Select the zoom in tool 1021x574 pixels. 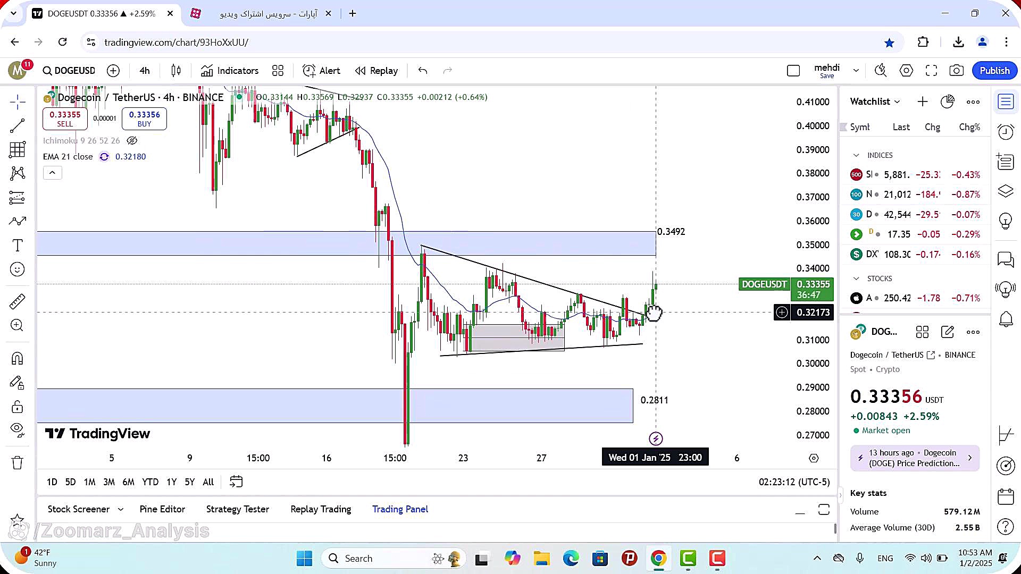pos(17,325)
